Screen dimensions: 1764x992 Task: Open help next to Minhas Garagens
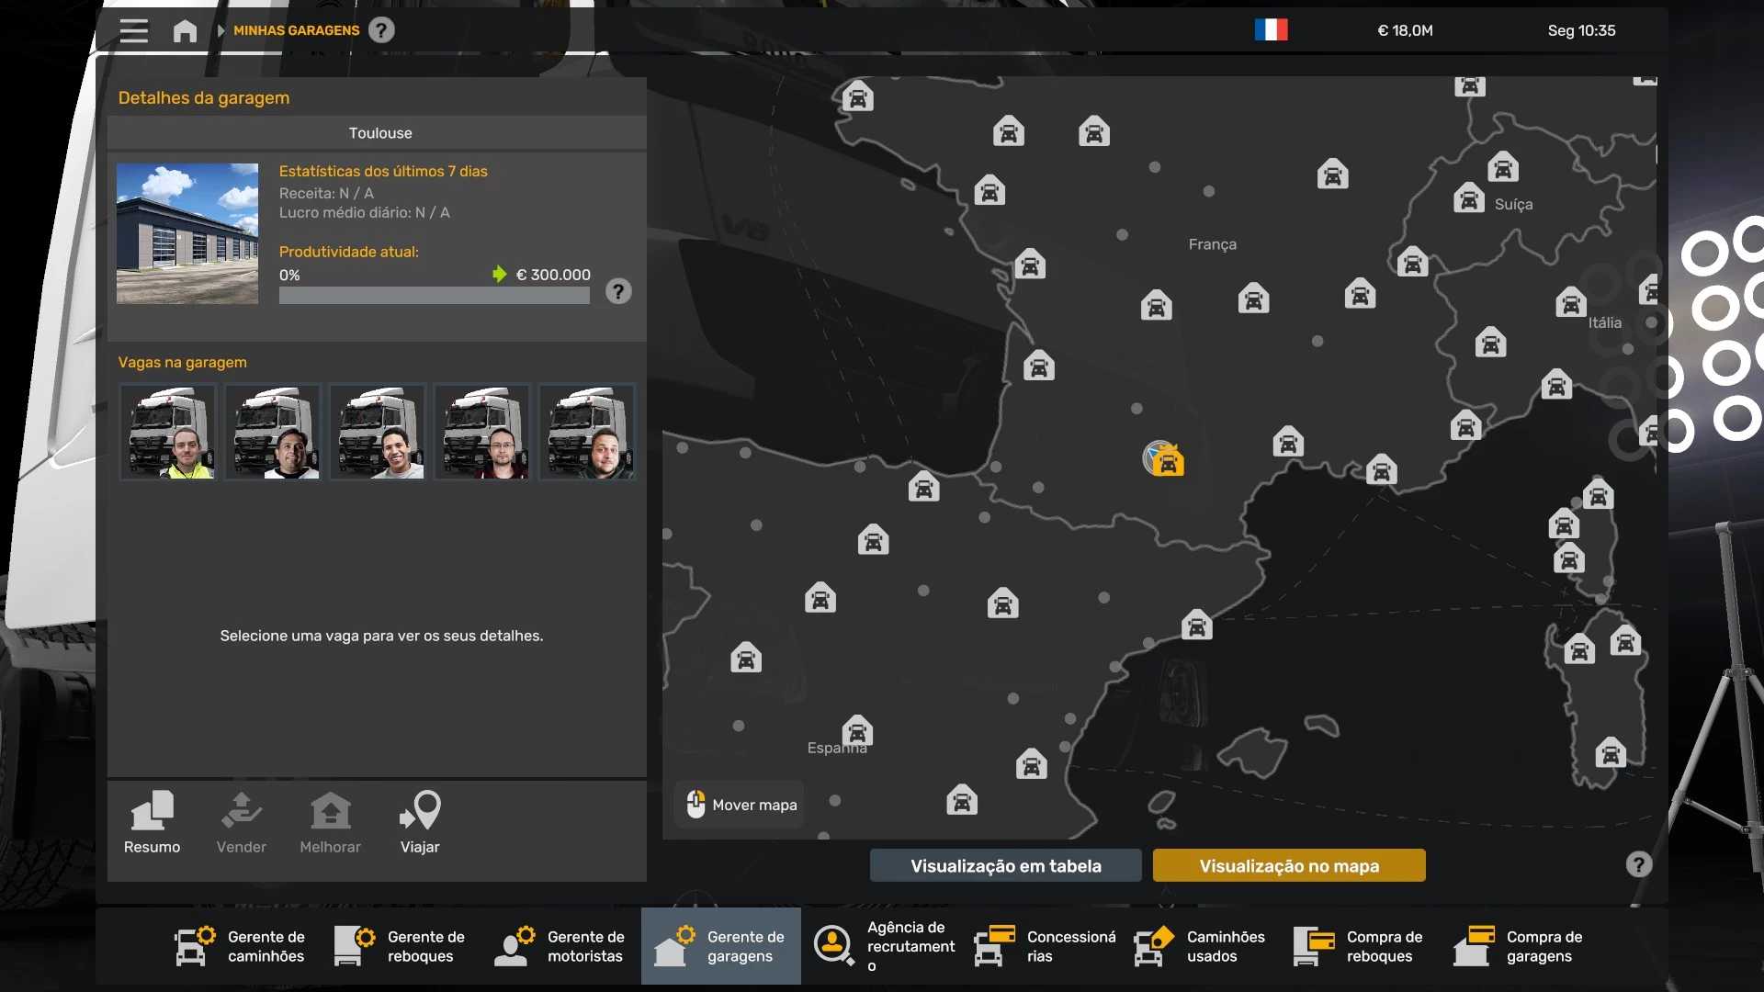(x=381, y=30)
